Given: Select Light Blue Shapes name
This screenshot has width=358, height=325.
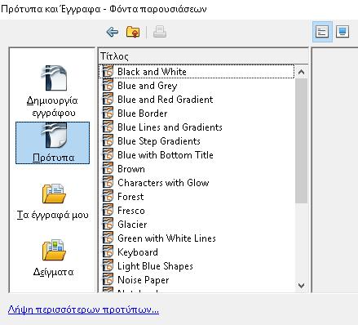Looking at the screenshot, I should (x=155, y=266).
